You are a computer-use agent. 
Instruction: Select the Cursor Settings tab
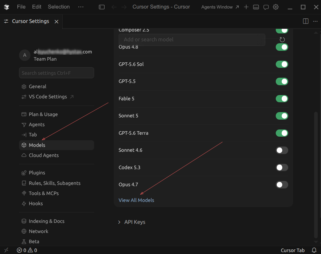tap(30, 21)
